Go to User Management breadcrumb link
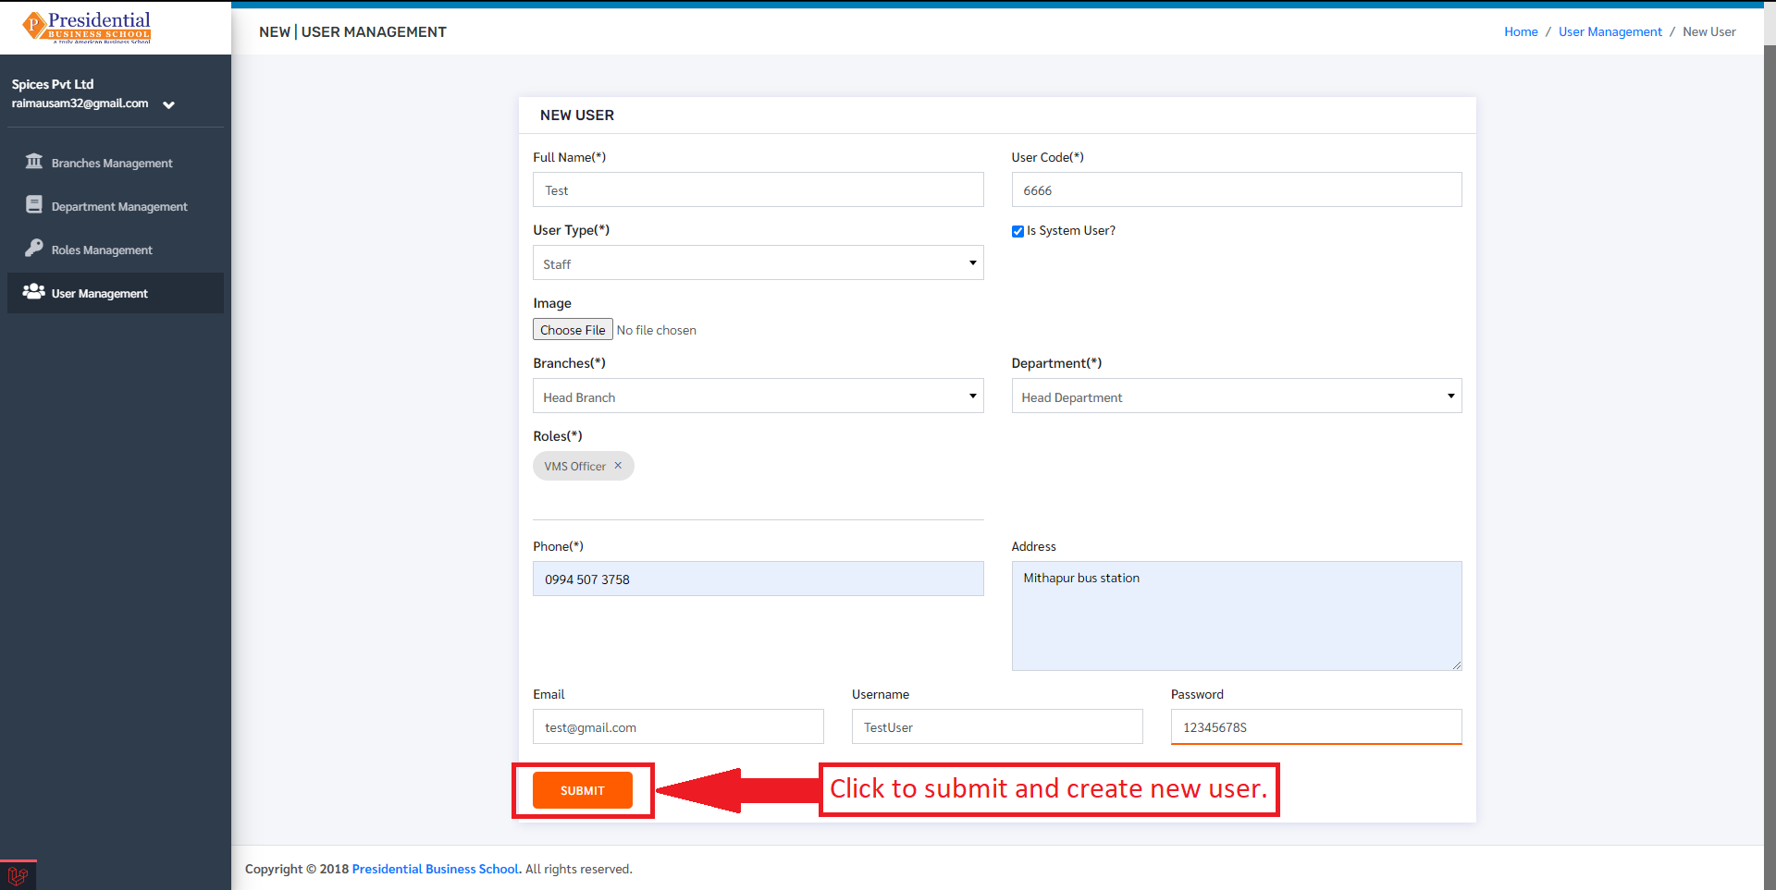This screenshot has height=890, width=1776. point(1609,31)
